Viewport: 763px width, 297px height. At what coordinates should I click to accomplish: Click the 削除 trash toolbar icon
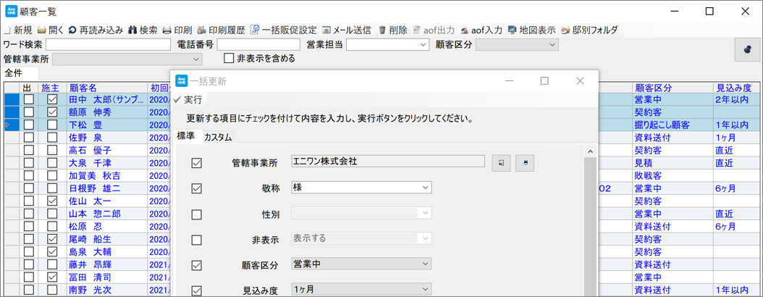(382, 30)
